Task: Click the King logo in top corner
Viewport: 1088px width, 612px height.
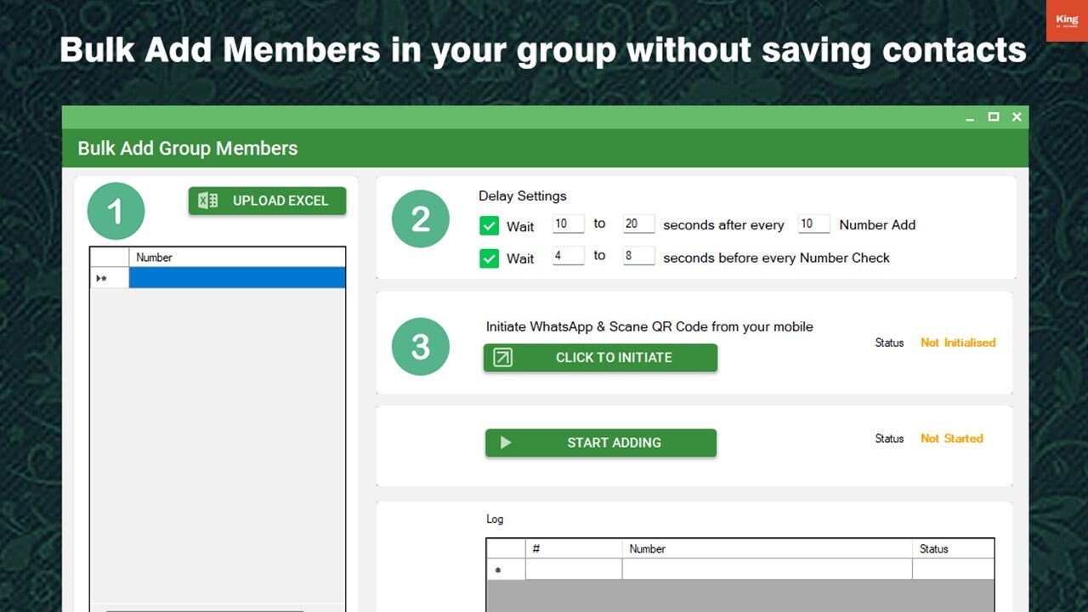Action: tap(1066, 21)
